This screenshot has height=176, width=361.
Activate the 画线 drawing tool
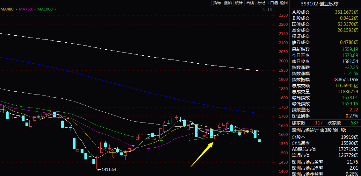coord(250,3)
